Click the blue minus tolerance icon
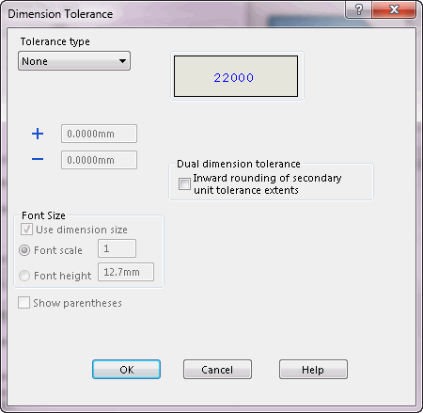This screenshot has height=413, width=423. (x=38, y=159)
